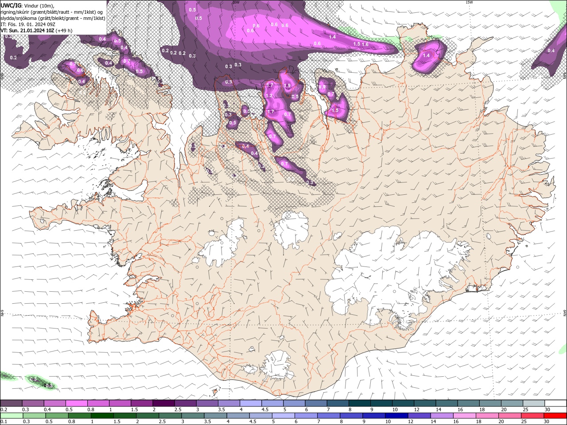Select the 2 dark purple swatch in upper scale
The width and height of the screenshot is (567, 425).
point(163,403)
